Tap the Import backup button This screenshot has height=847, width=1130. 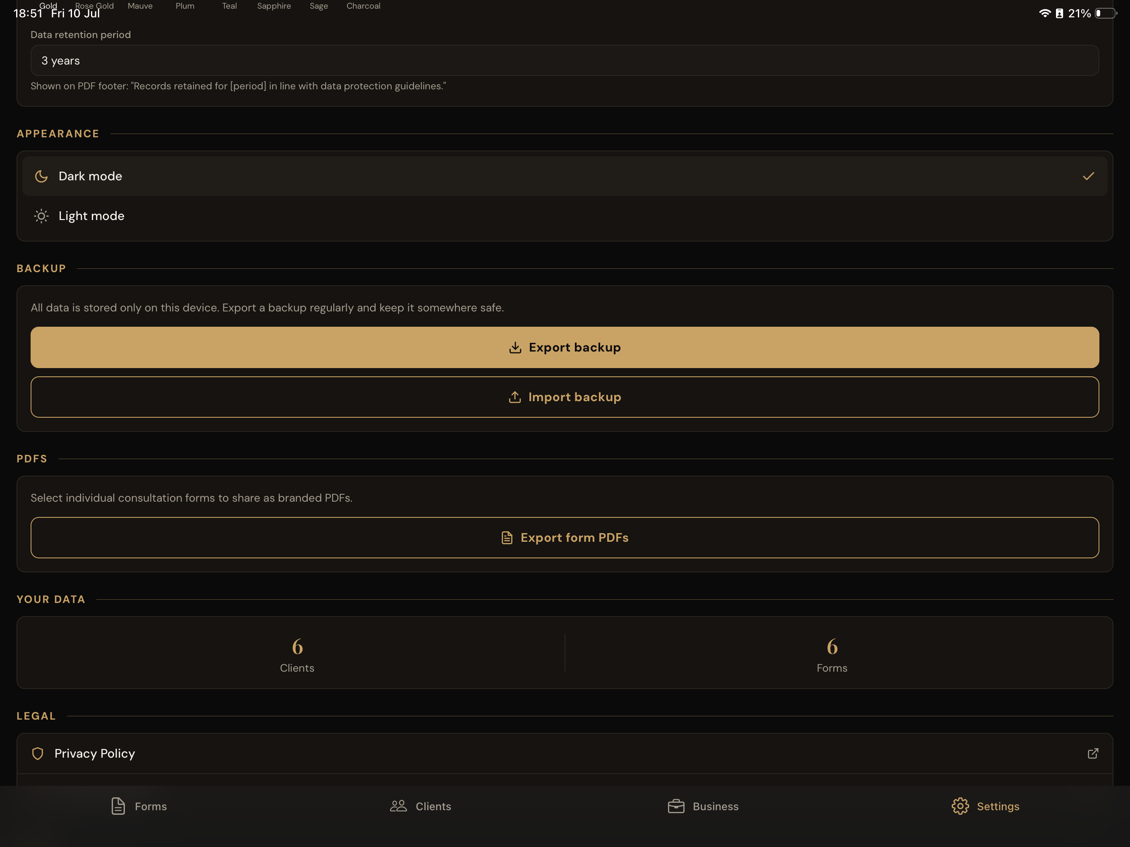565,397
